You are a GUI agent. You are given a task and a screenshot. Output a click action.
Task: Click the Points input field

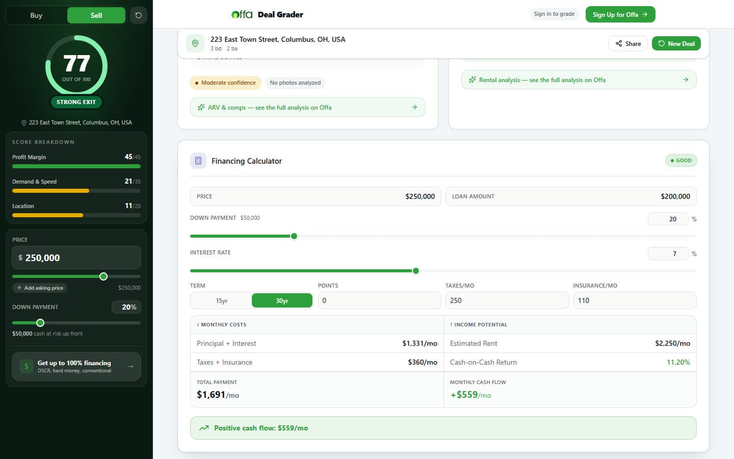[x=380, y=300]
